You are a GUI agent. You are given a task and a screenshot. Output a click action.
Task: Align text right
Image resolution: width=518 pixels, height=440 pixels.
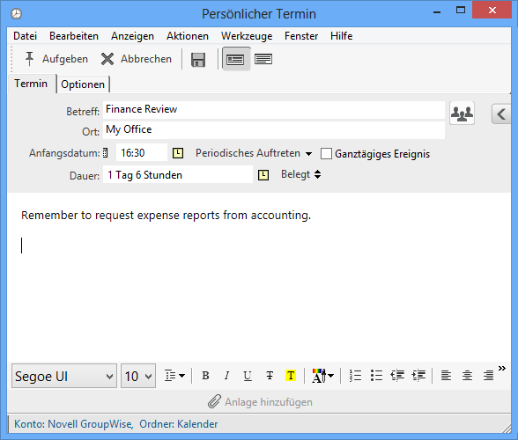[488, 376]
